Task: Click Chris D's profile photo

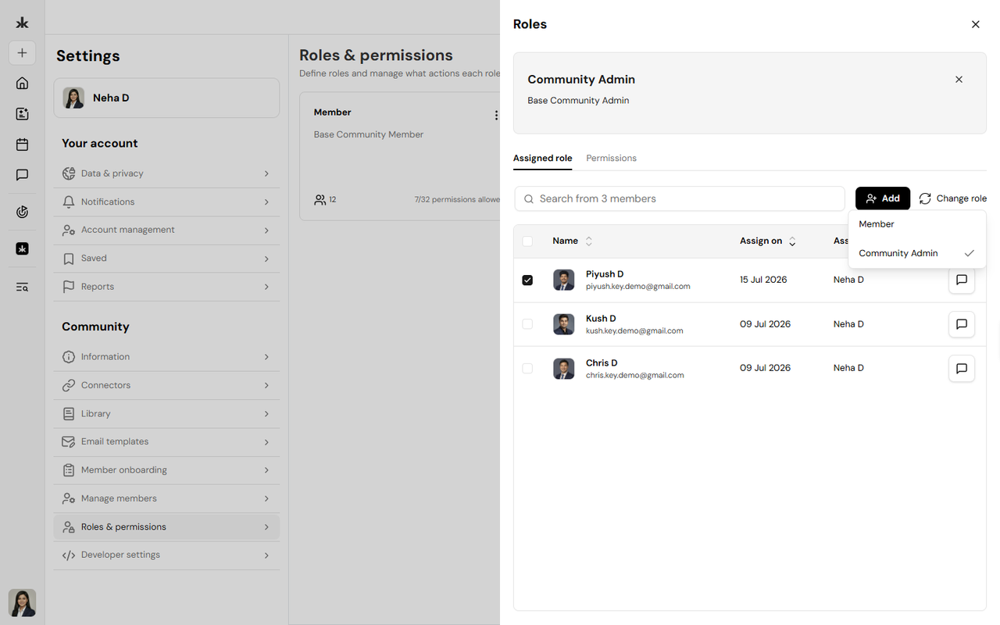Action: click(563, 368)
